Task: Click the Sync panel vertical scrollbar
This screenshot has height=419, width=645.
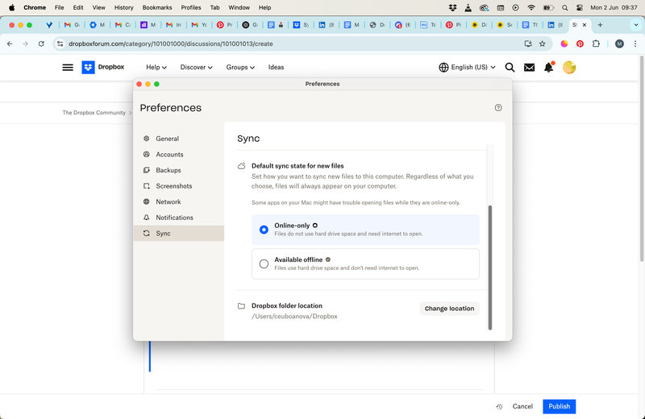Action: (490, 266)
